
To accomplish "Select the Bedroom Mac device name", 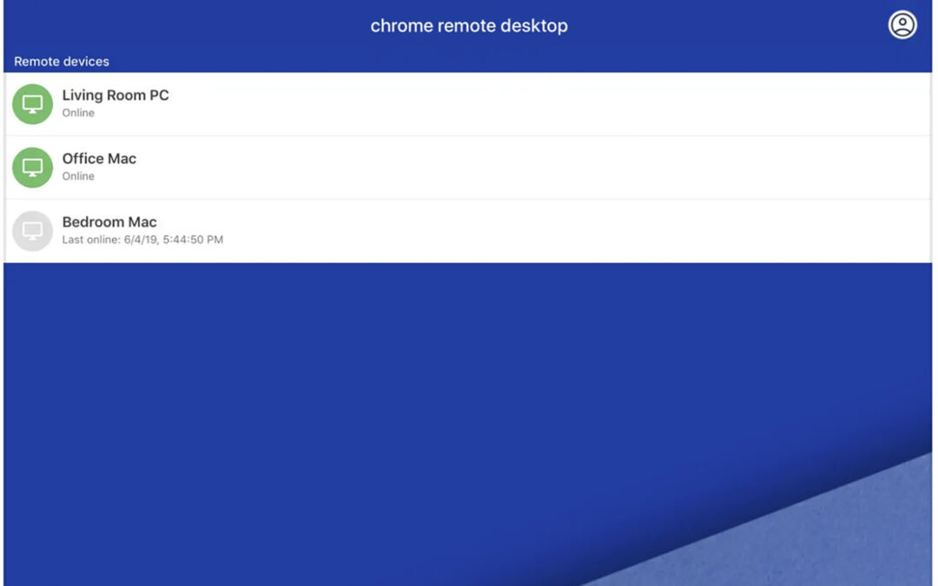I will pos(109,222).
